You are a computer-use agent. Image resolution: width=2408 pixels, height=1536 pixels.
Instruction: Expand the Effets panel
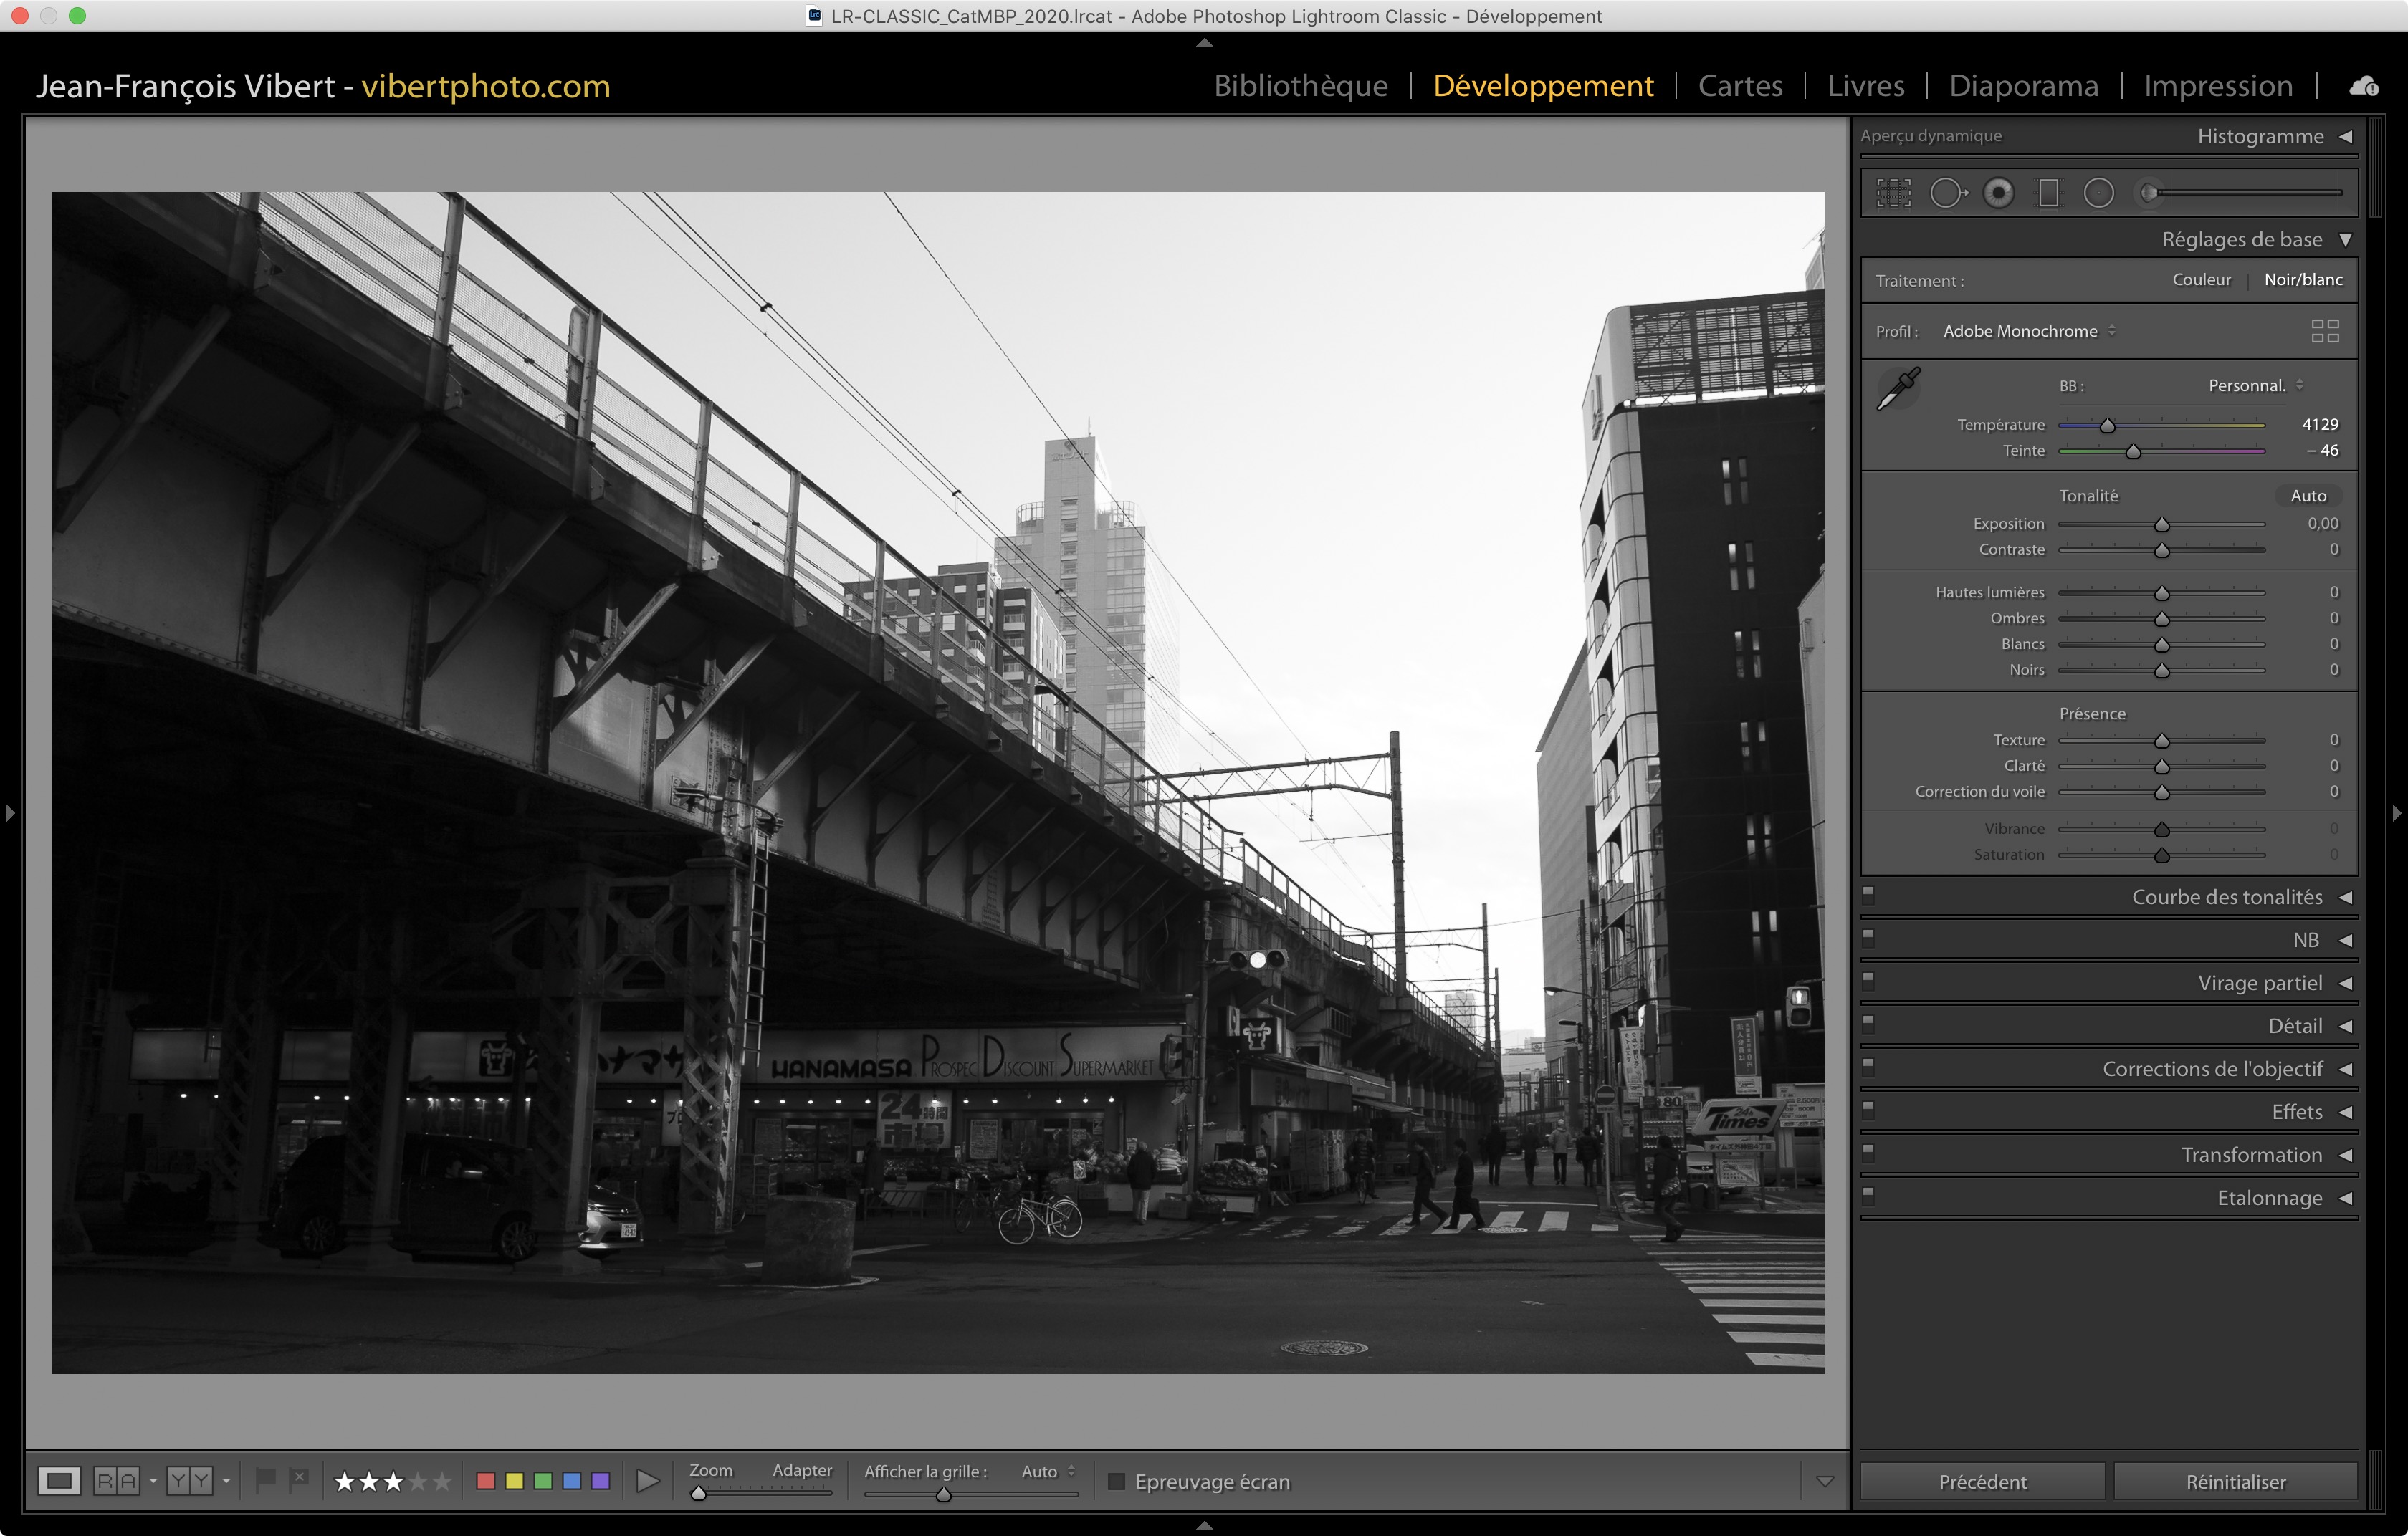click(x=2296, y=1111)
